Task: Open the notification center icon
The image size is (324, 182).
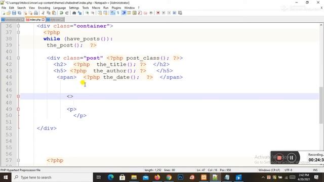Action: [x=316, y=177]
